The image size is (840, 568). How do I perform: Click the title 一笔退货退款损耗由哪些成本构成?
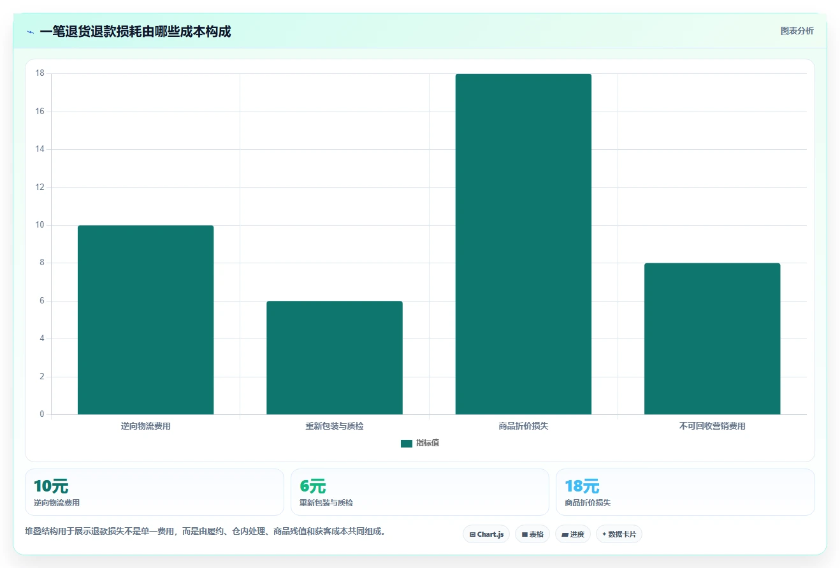[x=135, y=31]
